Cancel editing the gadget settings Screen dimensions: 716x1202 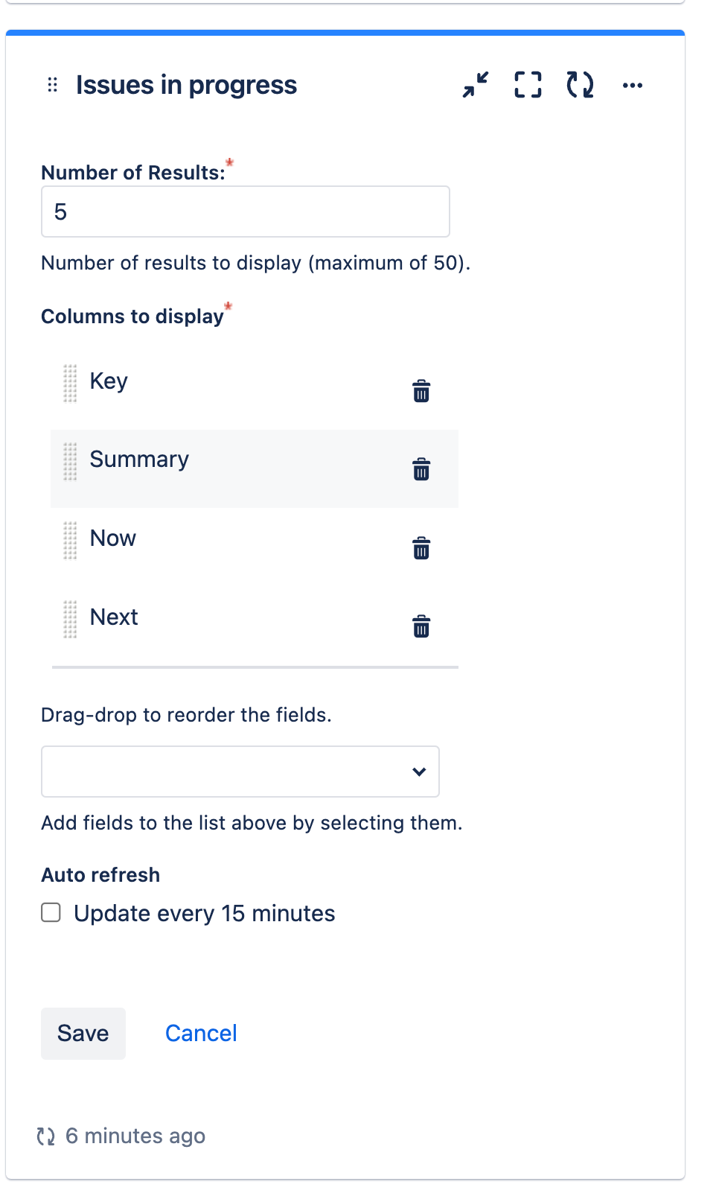tap(200, 1033)
